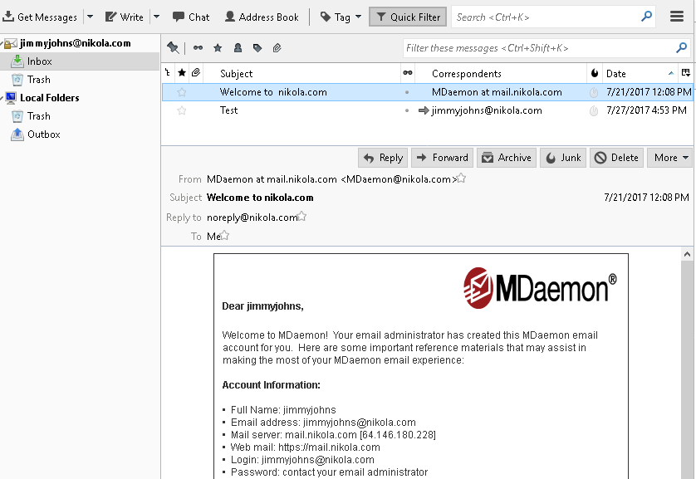Click the message pane scroll up arrow
Image resolution: width=696 pixels, height=479 pixels.
tap(687, 254)
